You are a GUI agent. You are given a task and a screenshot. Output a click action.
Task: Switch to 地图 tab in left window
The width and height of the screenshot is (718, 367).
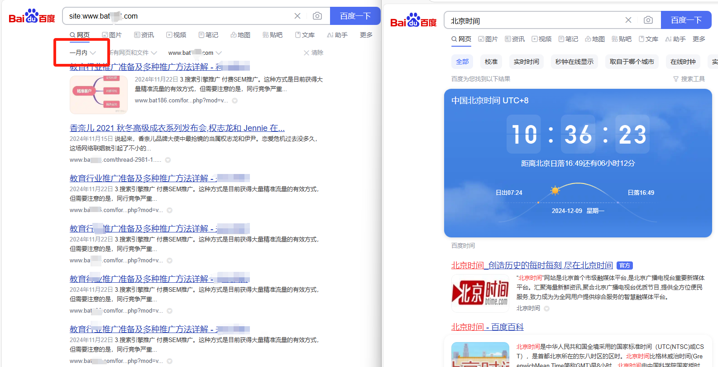coord(240,35)
